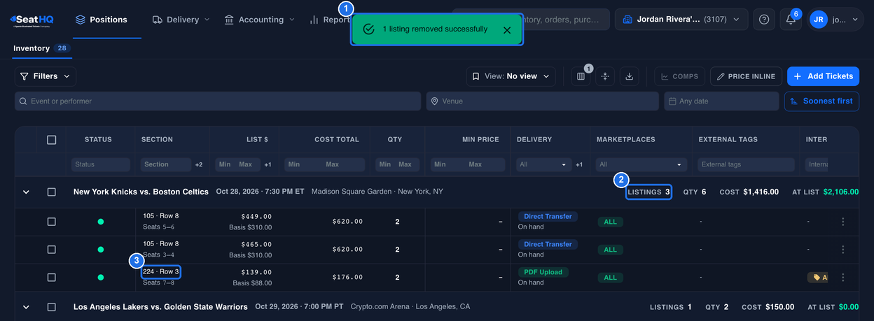Open the Marketplaces column All filter
The image size is (874, 321).
(x=641, y=164)
